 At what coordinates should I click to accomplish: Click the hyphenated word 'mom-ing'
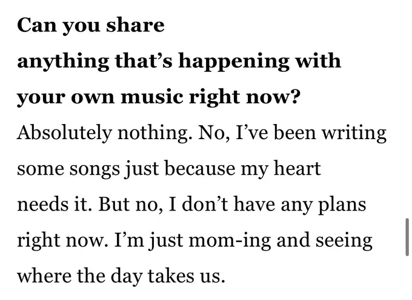click(x=230, y=241)
